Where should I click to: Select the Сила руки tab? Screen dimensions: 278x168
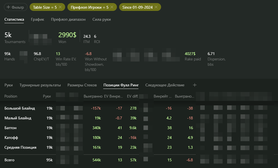tap(101, 19)
